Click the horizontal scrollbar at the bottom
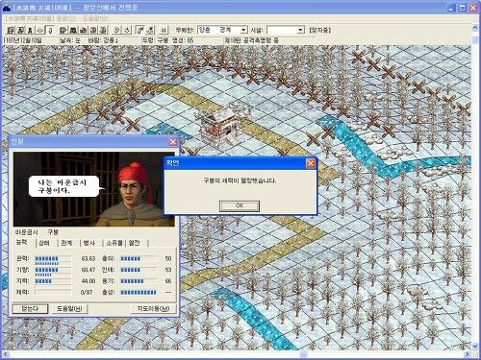The width and height of the screenshot is (481, 360). (x=238, y=354)
